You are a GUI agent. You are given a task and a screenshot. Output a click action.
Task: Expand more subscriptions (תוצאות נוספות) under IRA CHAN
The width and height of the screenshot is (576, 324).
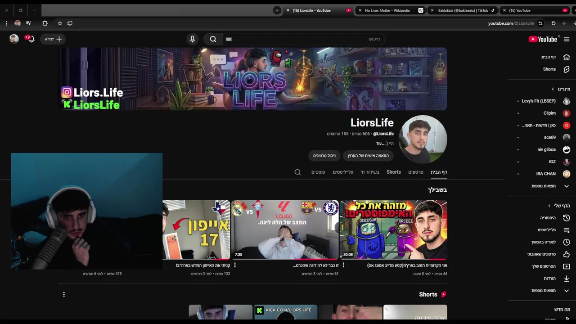tap(550, 186)
